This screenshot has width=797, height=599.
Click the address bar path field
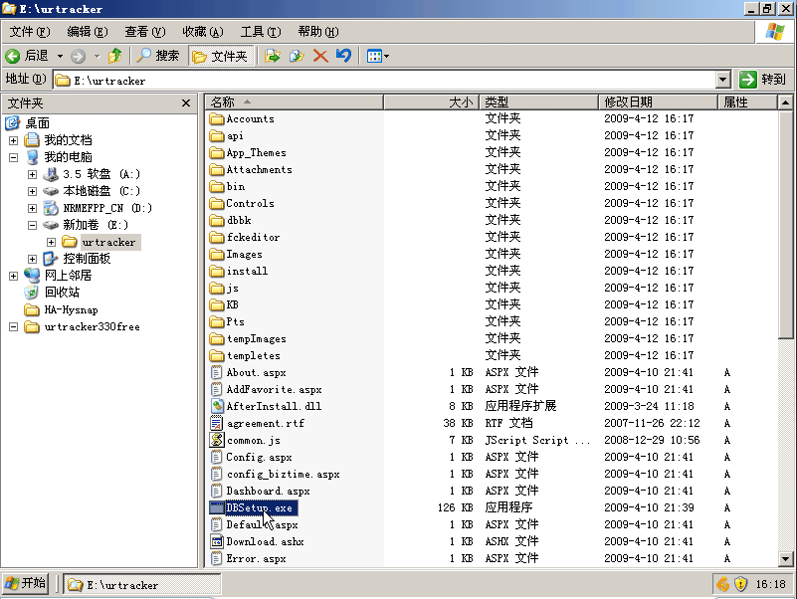pyautogui.click(x=384, y=81)
